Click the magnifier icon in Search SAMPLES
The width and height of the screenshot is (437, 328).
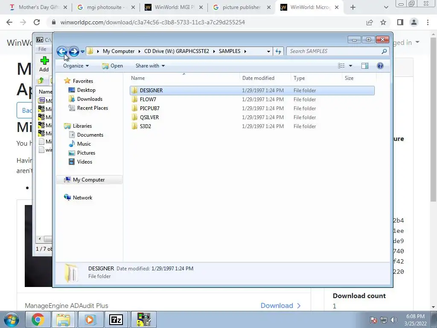tap(384, 51)
